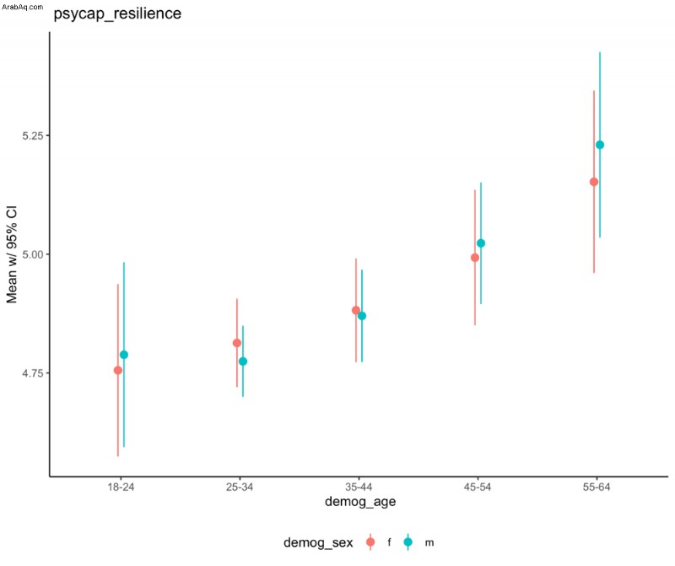Click the male data point at 18-24
This screenshot has height=566, width=675.
[x=124, y=355]
